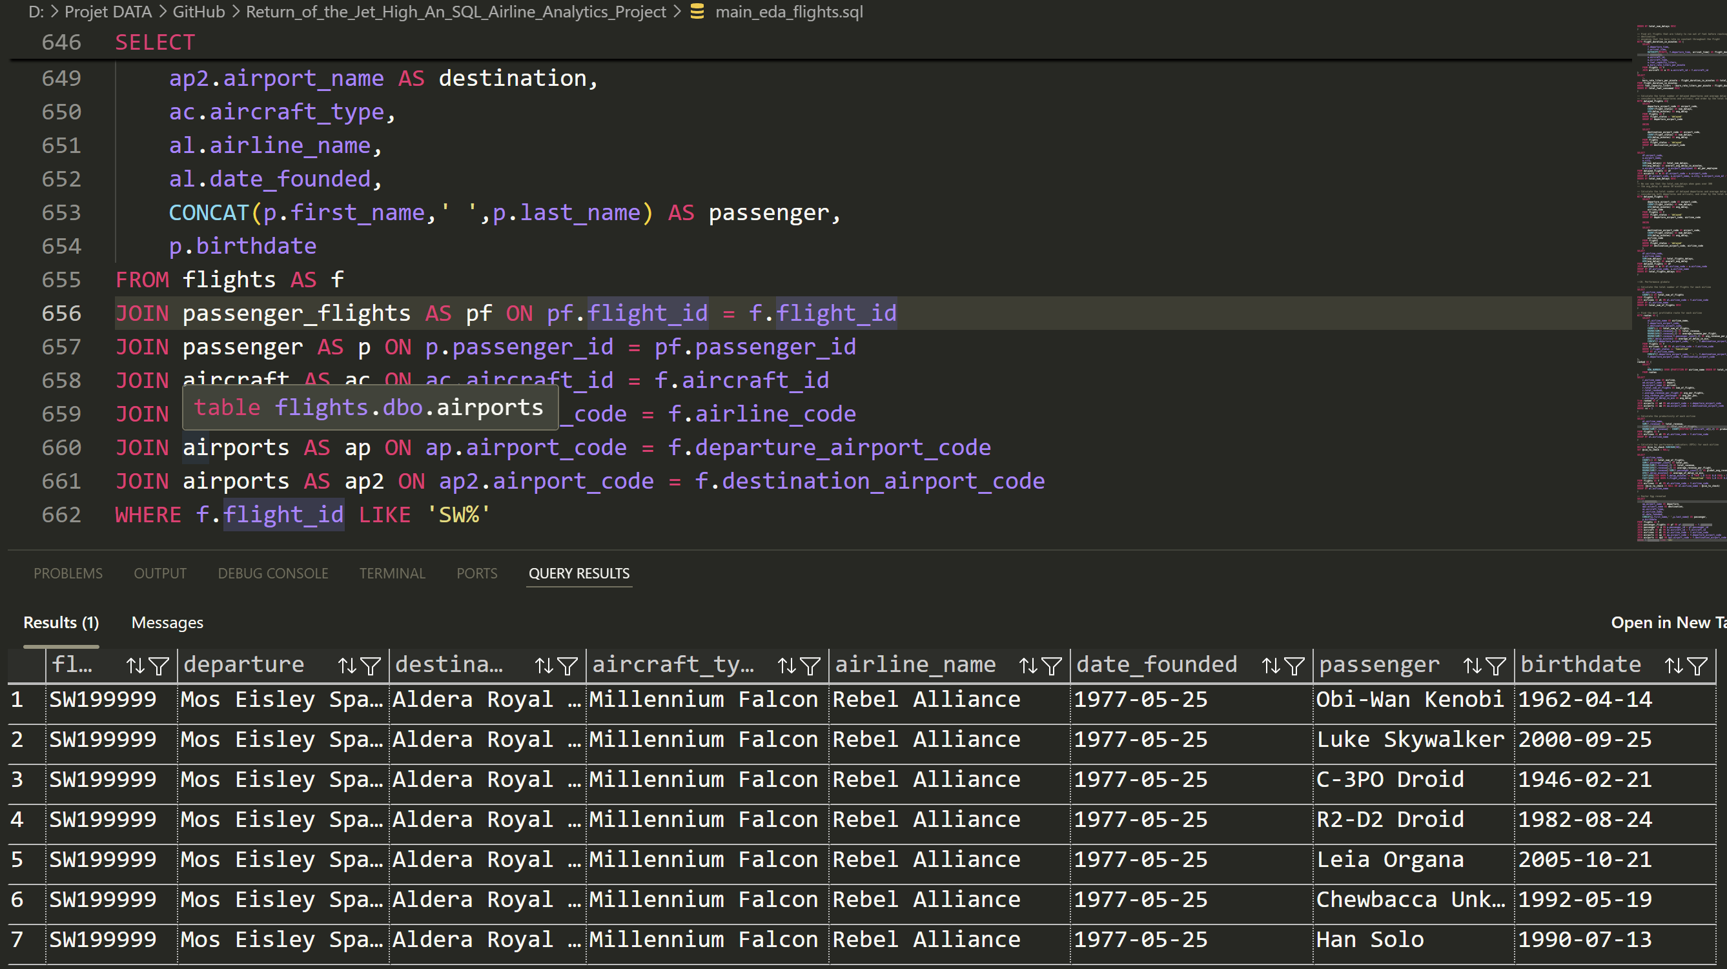Screen dimensions: 1727x969
Task: Select the Luke Skywalker passenger cell
Action: 1410,739
